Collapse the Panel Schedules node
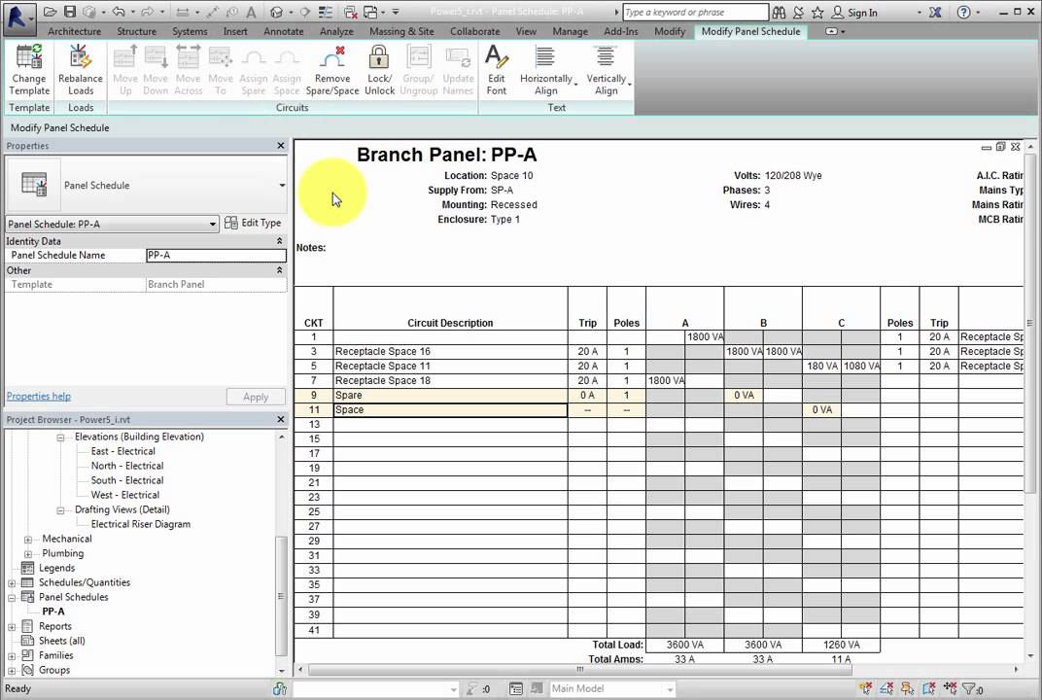 point(12,598)
